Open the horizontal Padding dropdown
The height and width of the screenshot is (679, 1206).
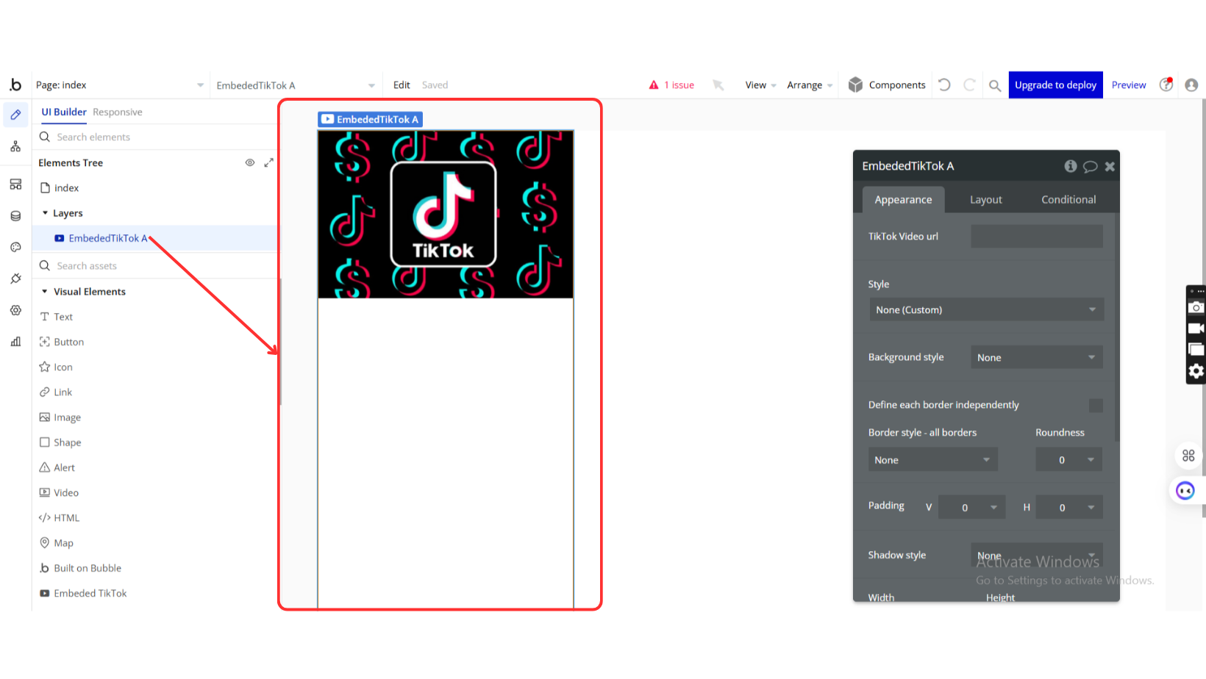[x=1069, y=507]
